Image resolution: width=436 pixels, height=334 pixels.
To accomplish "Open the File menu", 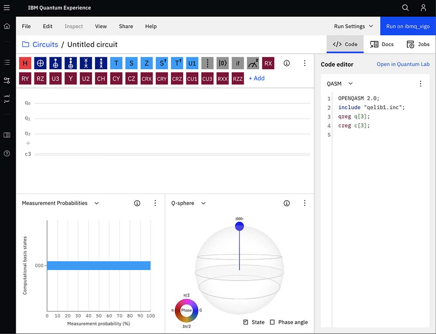I will pyautogui.click(x=26, y=26).
